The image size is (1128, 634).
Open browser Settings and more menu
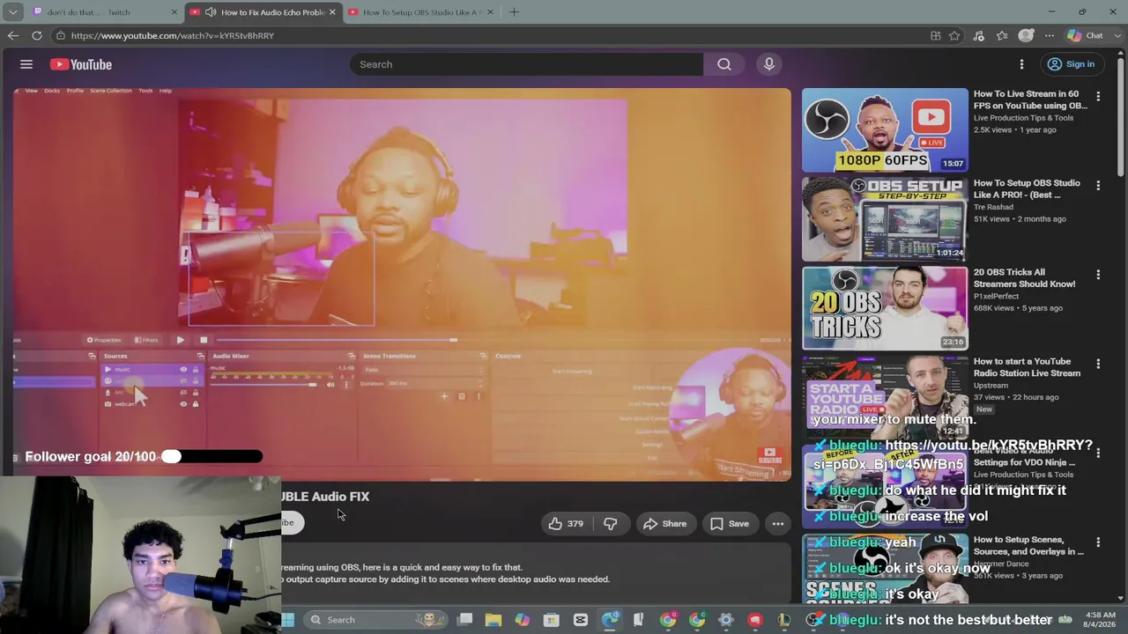coord(1050,35)
